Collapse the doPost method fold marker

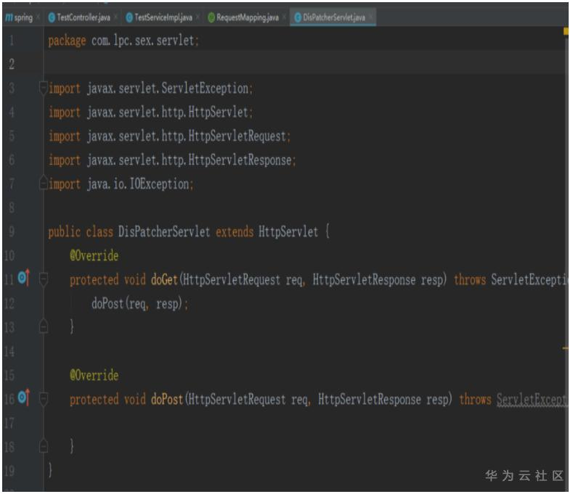tap(44, 399)
